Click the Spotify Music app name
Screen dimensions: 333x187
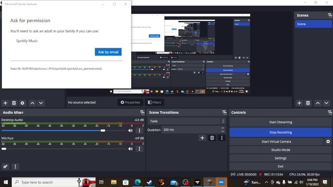27,41
